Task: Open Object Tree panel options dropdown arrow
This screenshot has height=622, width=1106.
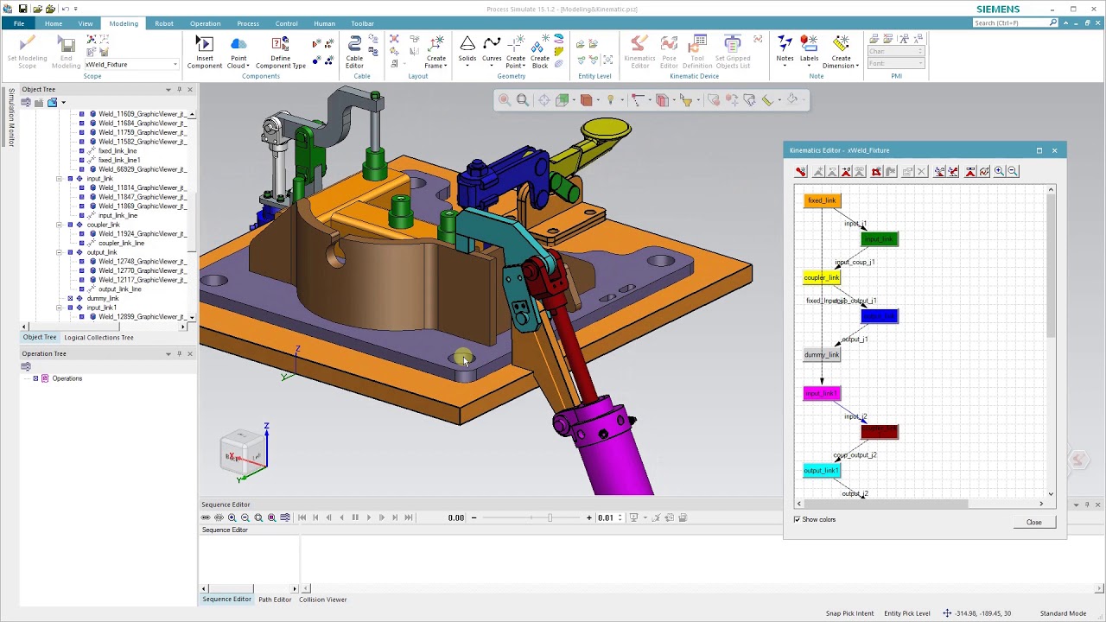Action: 168,90
